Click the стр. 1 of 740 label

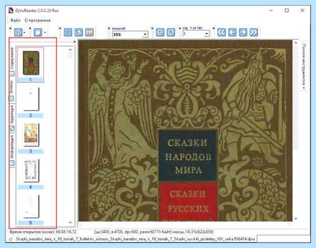(192, 28)
